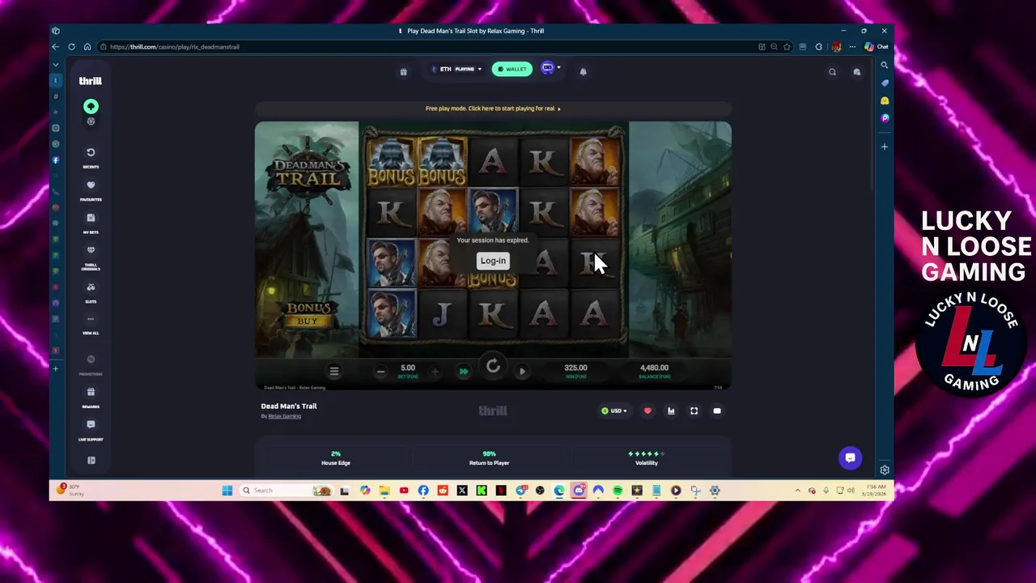Open Relax Gaming provider link
Screen dimensions: 1036x583
[x=284, y=416]
